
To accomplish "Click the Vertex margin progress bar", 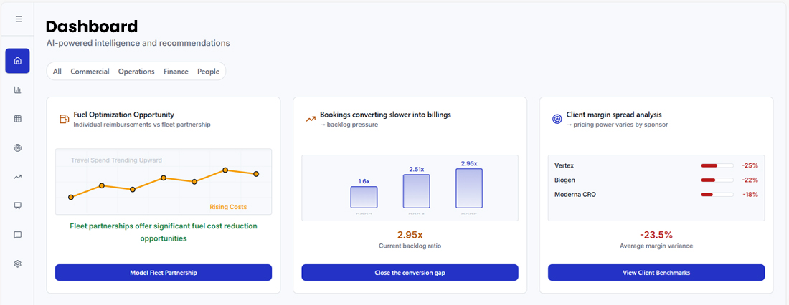I will 717,165.
